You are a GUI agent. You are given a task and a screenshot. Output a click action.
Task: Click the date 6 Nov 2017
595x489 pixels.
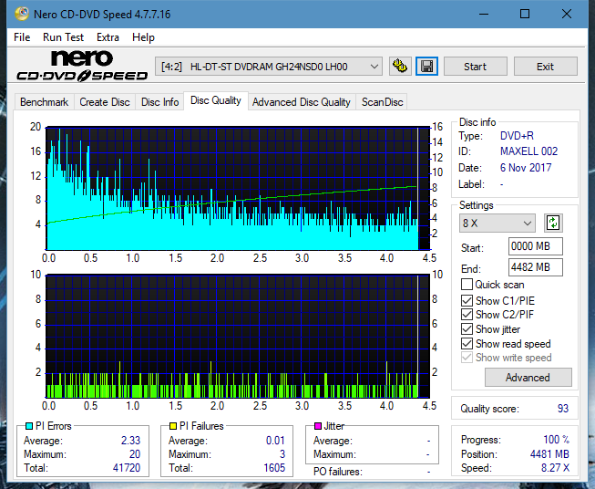pos(526,168)
